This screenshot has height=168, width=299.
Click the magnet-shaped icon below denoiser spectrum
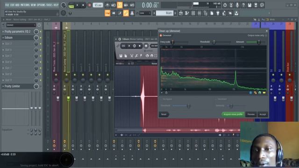tap(260, 92)
